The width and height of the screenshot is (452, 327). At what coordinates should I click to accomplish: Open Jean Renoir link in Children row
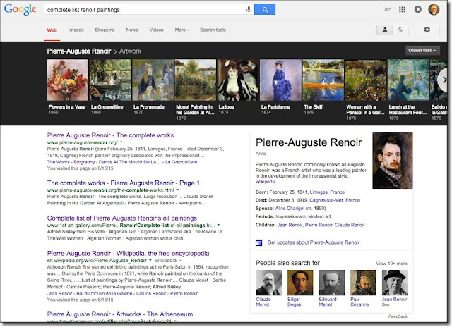[x=290, y=225]
